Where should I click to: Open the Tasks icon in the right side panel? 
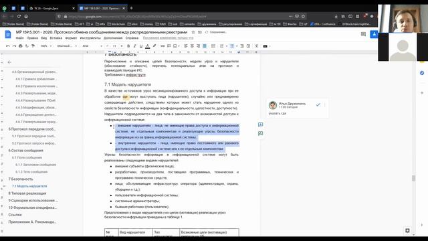click(x=422, y=73)
